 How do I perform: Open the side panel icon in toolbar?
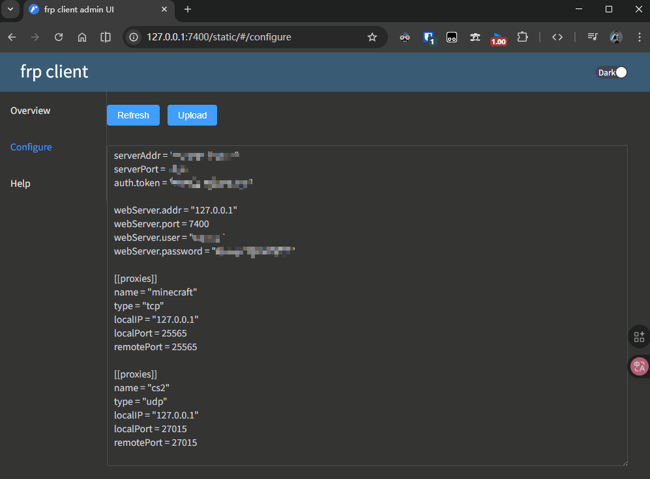click(x=106, y=37)
